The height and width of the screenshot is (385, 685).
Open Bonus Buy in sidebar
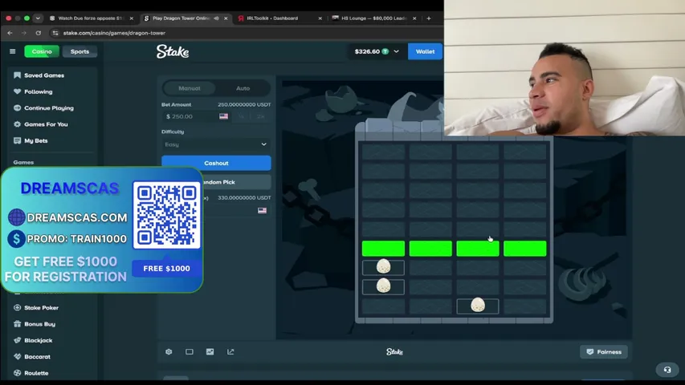[x=39, y=324]
